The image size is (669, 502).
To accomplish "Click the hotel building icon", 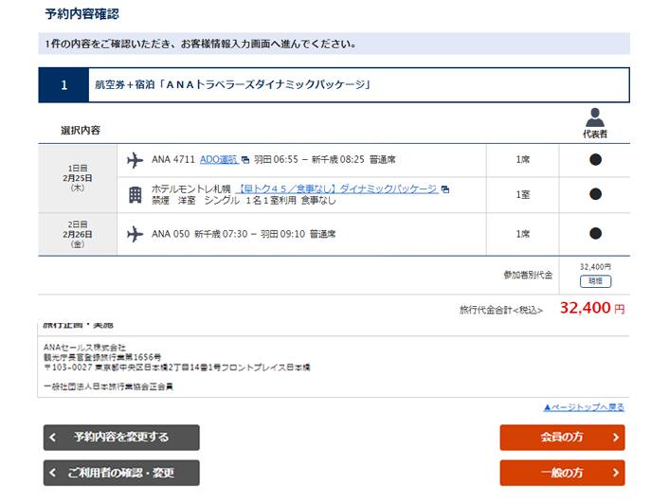I will pos(136,194).
